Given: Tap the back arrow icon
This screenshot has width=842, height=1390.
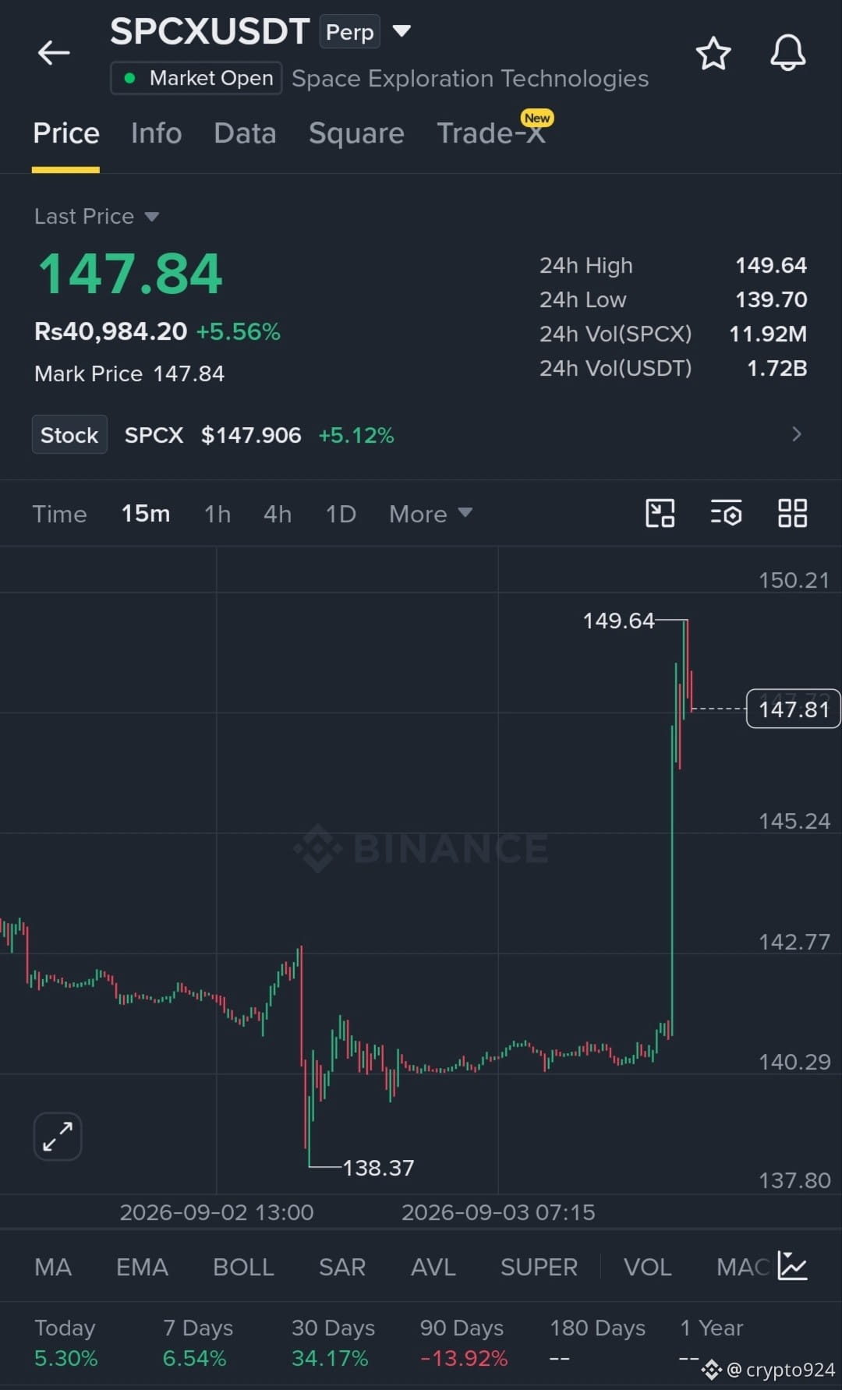Looking at the screenshot, I should click(x=54, y=53).
